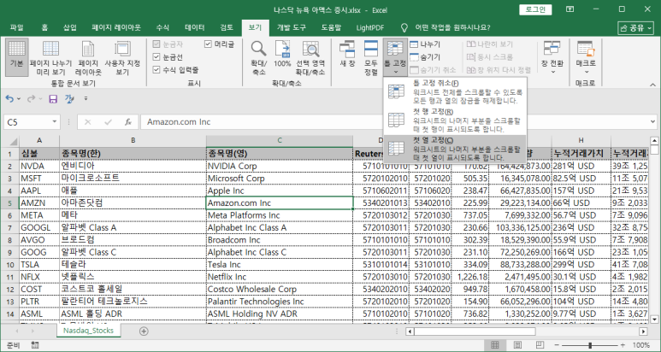The width and height of the screenshot is (661, 352).
Task: Open customize quick access toolbar dropdown
Action: pos(86,99)
